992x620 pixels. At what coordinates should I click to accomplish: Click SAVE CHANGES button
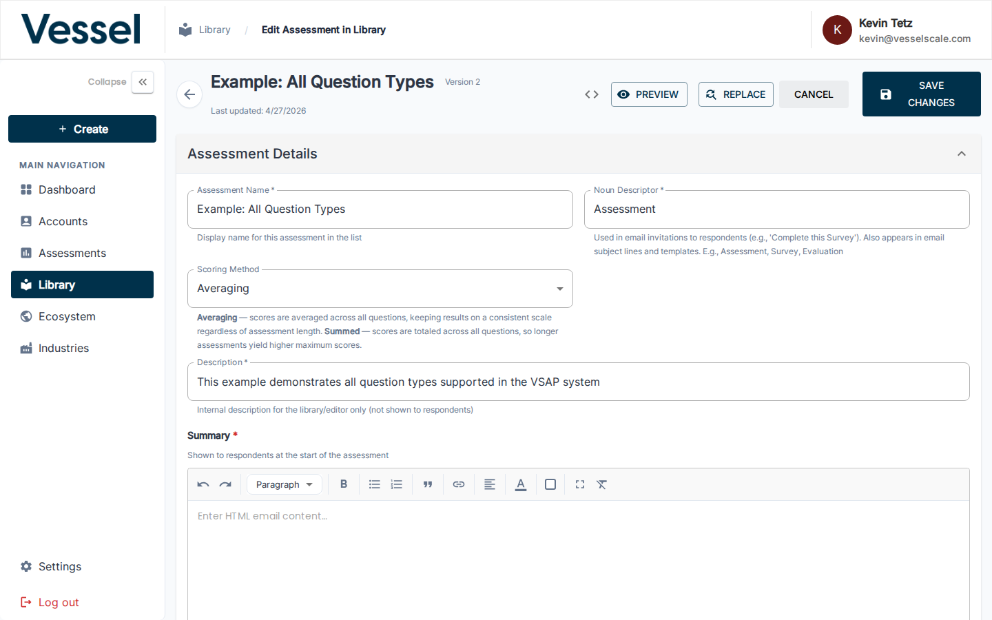[922, 94]
